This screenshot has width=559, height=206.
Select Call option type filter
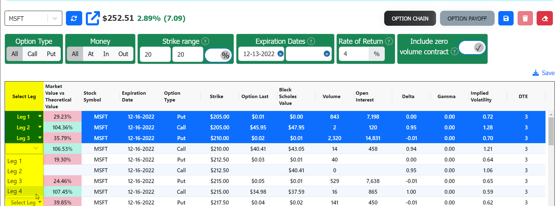(x=32, y=54)
